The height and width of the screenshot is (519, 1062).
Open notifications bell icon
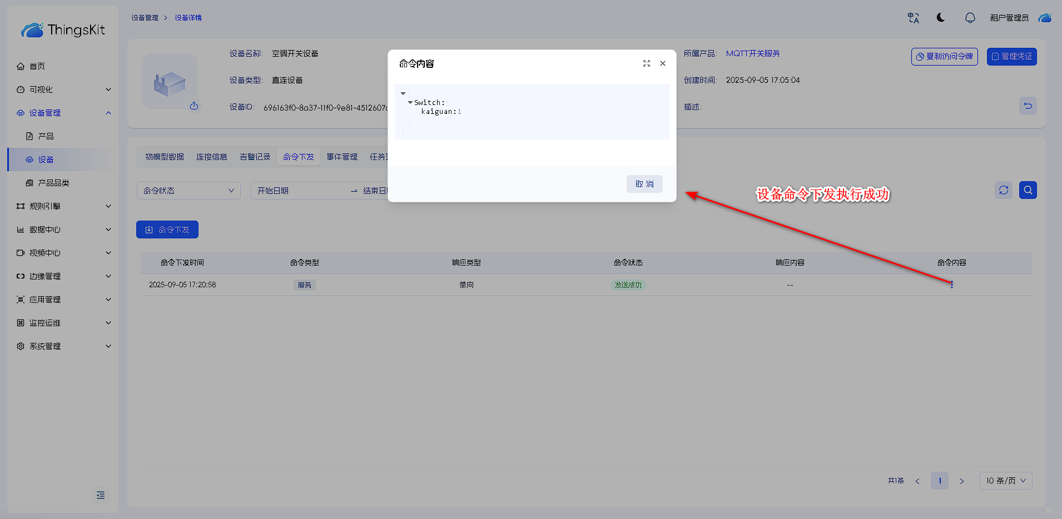(x=970, y=18)
